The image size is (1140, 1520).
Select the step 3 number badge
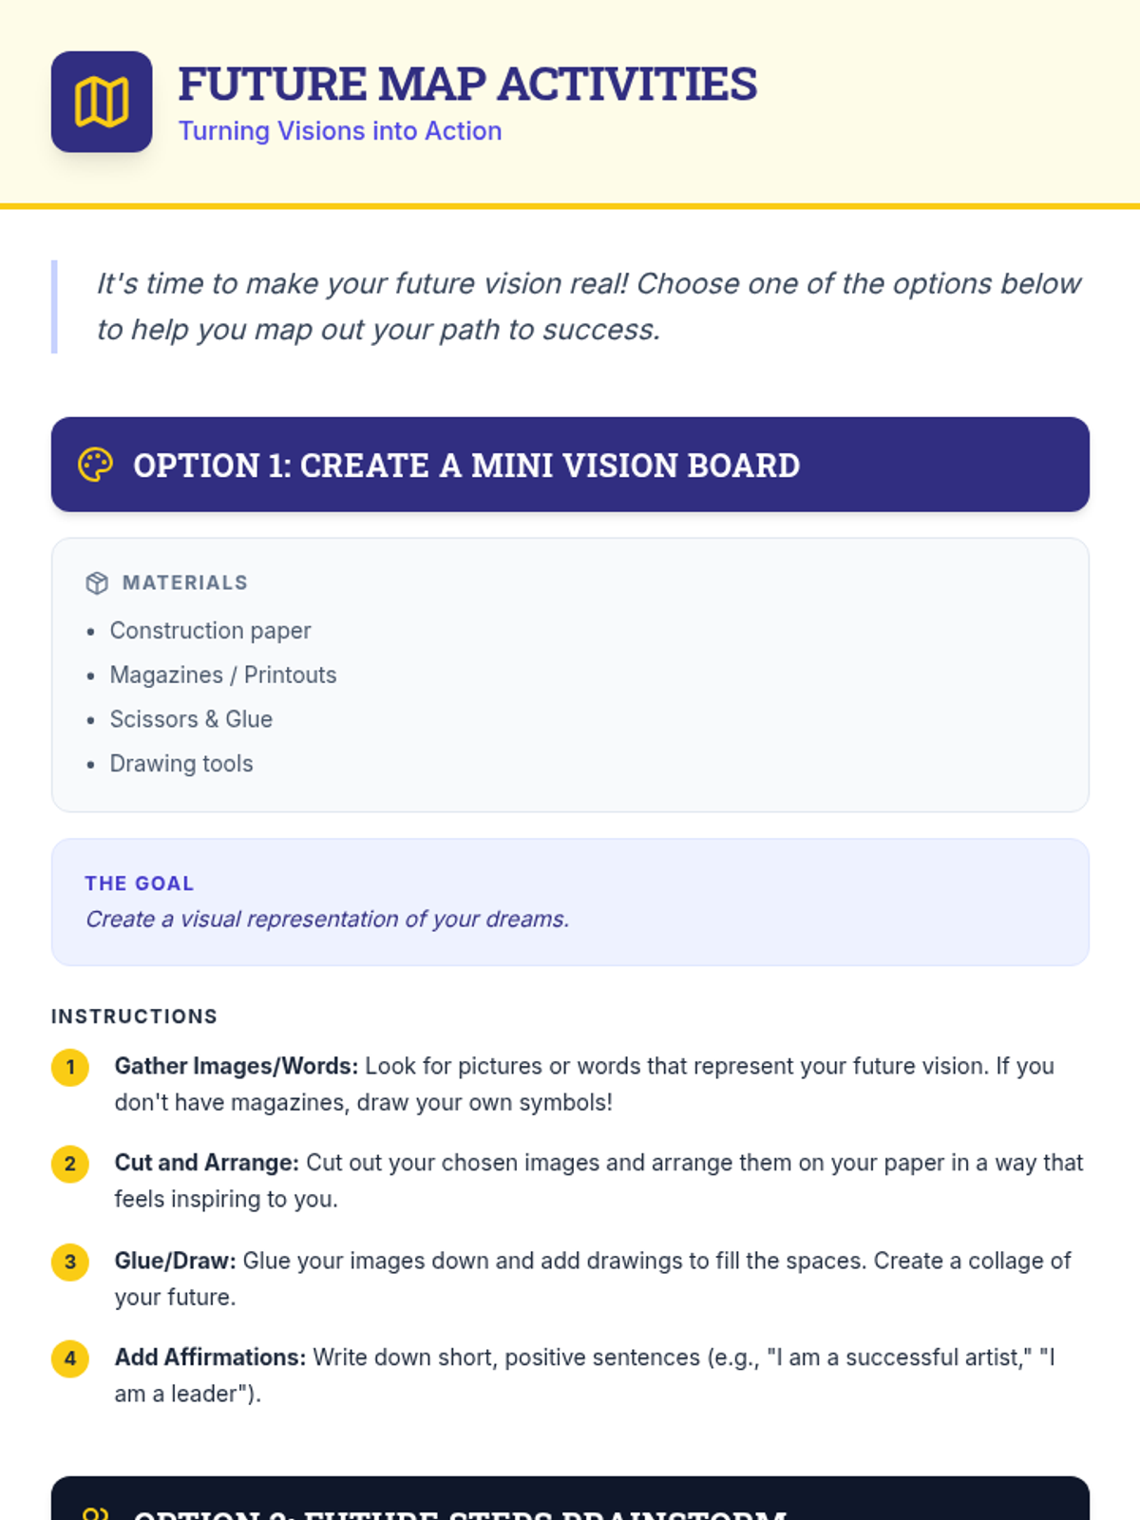(70, 1262)
